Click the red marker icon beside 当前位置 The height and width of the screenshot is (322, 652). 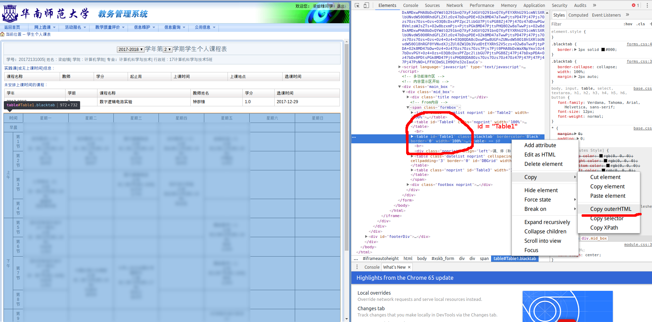pyautogui.click(x=2, y=34)
